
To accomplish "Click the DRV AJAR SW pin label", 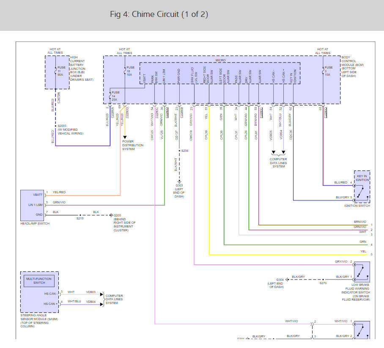I will click(x=248, y=77).
